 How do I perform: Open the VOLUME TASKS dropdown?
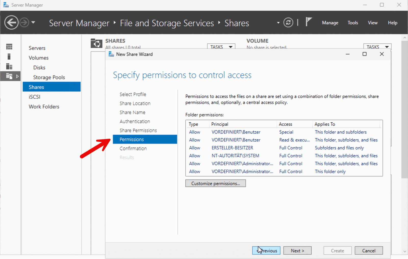pyautogui.click(x=377, y=47)
